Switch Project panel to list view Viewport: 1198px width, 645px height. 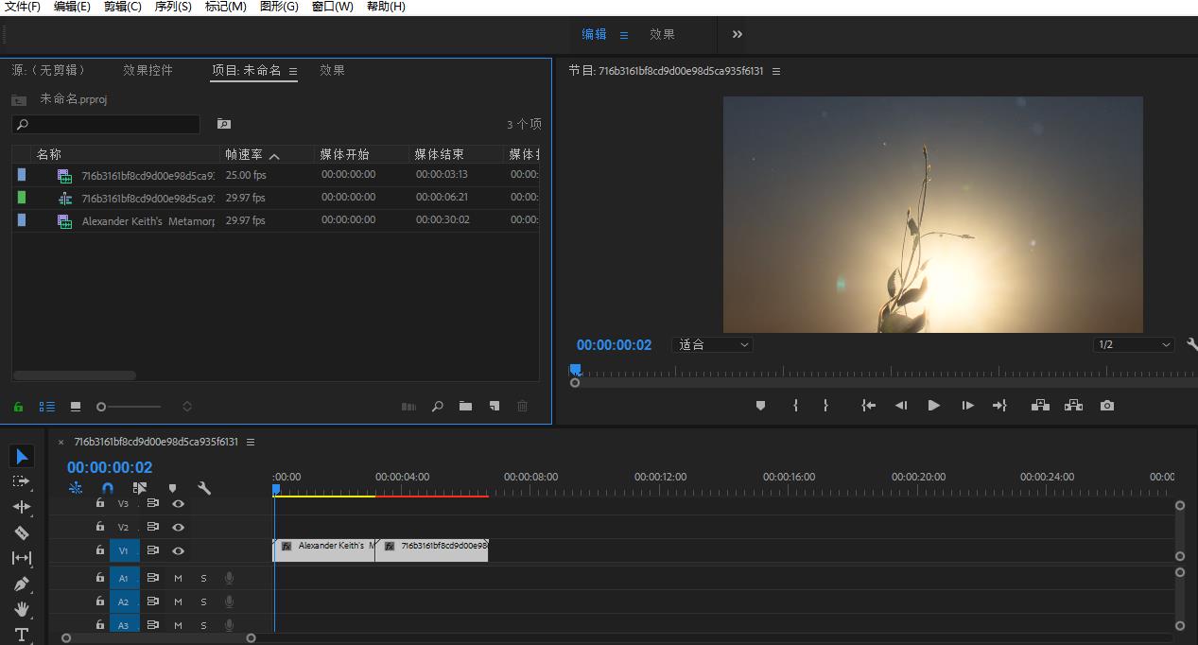click(x=46, y=407)
